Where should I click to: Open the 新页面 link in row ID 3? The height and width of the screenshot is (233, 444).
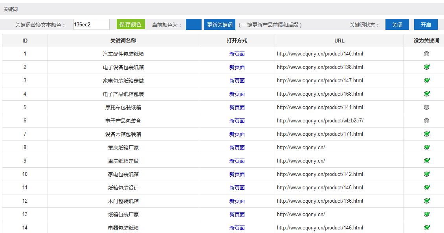[x=237, y=81]
